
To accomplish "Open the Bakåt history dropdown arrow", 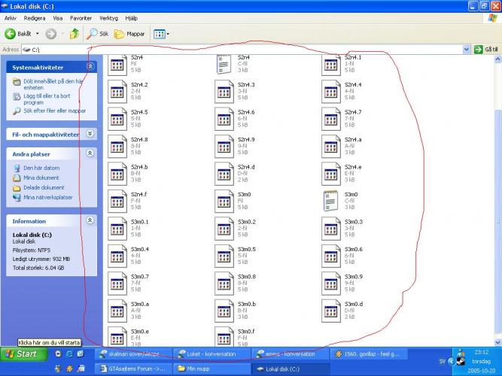I will pos(37,34).
